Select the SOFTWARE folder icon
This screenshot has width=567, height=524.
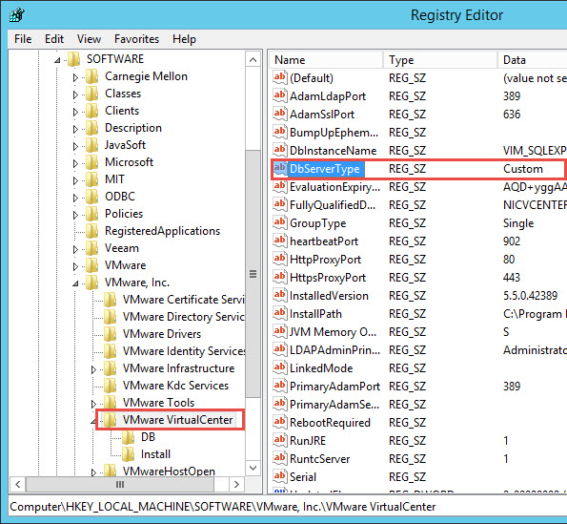click(73, 59)
